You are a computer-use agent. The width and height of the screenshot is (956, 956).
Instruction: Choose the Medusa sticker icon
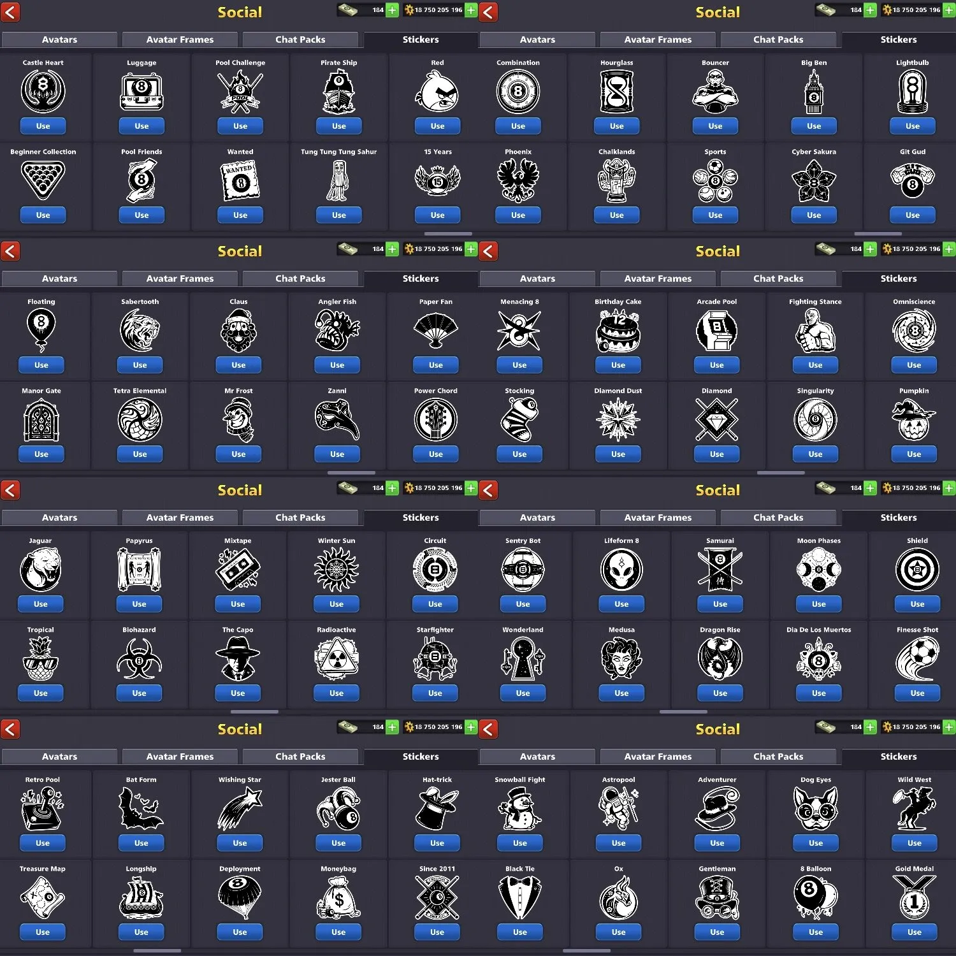621,658
